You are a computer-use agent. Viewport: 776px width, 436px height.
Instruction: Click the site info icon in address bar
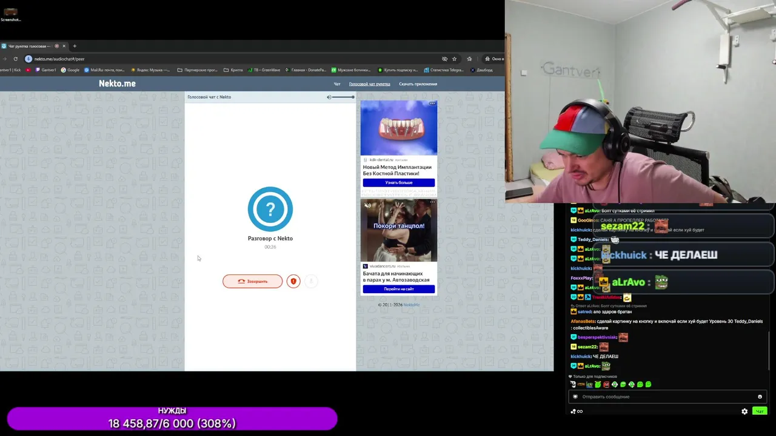[x=28, y=59]
